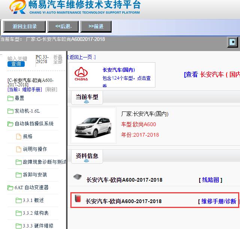Screen dimensions: 240x229
Task: Open the 线路图 wiring diagram link
Action: tap(210, 180)
